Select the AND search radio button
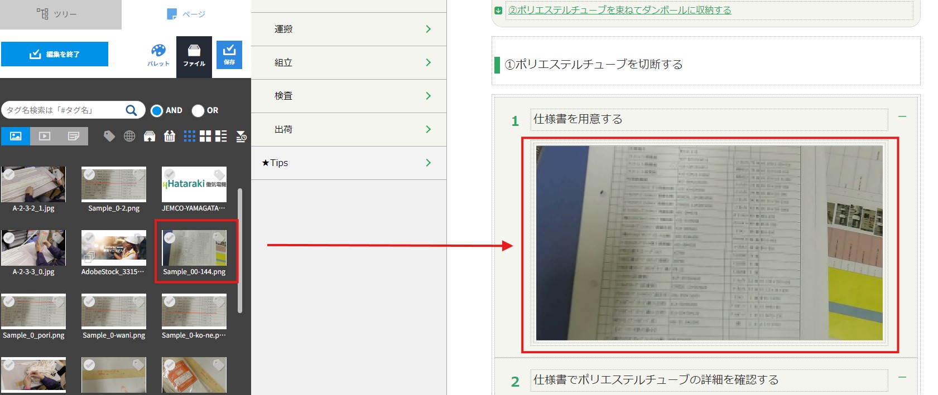Viewport: 938px width, 395px height. point(157,110)
